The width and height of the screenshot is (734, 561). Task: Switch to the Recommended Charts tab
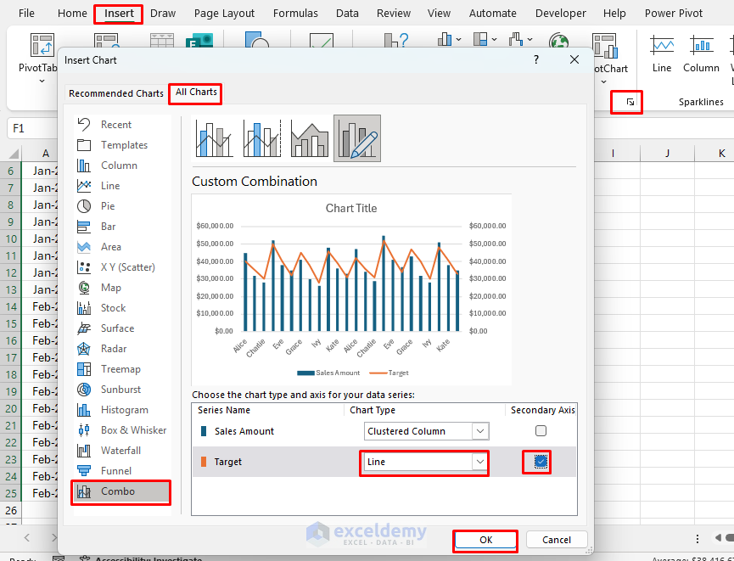tap(115, 93)
